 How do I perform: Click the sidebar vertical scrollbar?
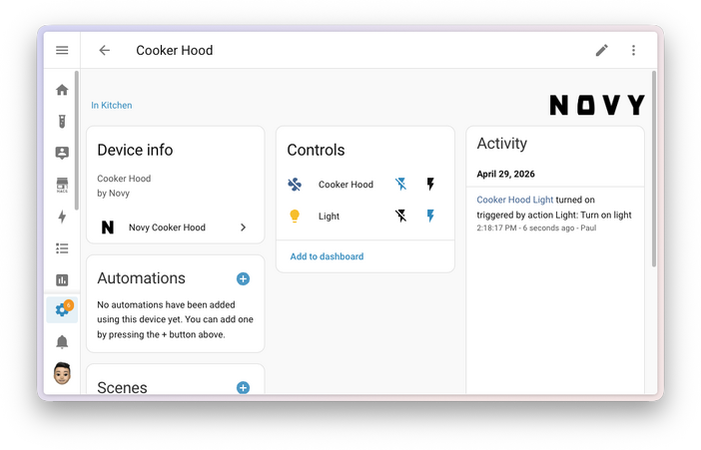point(77,141)
